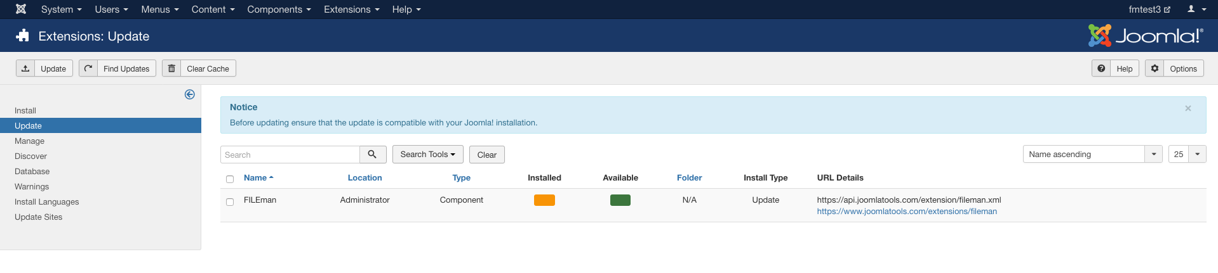Click the magnifying glass search button

coord(373,155)
